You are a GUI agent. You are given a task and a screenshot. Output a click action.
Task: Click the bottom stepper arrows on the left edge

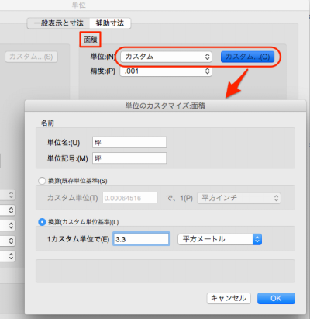tap(11, 256)
